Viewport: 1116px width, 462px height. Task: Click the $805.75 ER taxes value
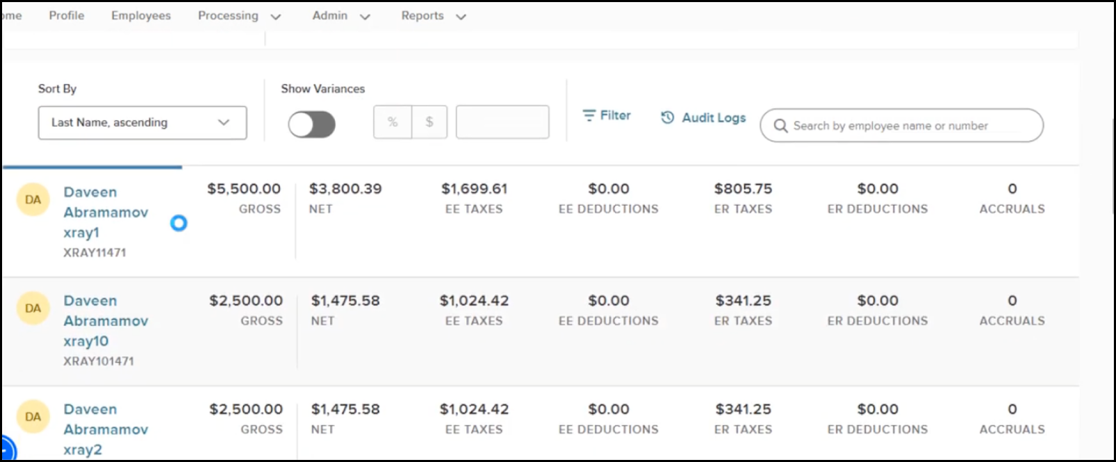click(744, 189)
